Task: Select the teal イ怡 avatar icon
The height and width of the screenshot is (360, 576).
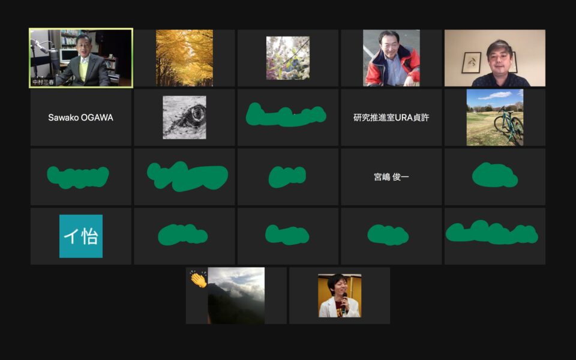Action: [x=81, y=236]
